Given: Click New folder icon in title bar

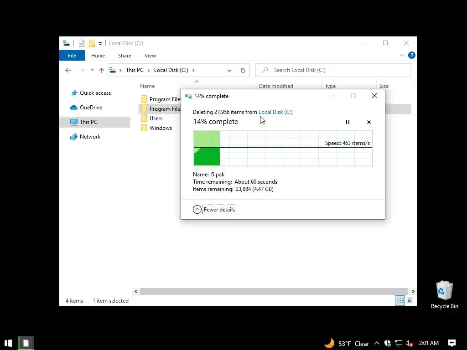Looking at the screenshot, I should (x=92, y=43).
